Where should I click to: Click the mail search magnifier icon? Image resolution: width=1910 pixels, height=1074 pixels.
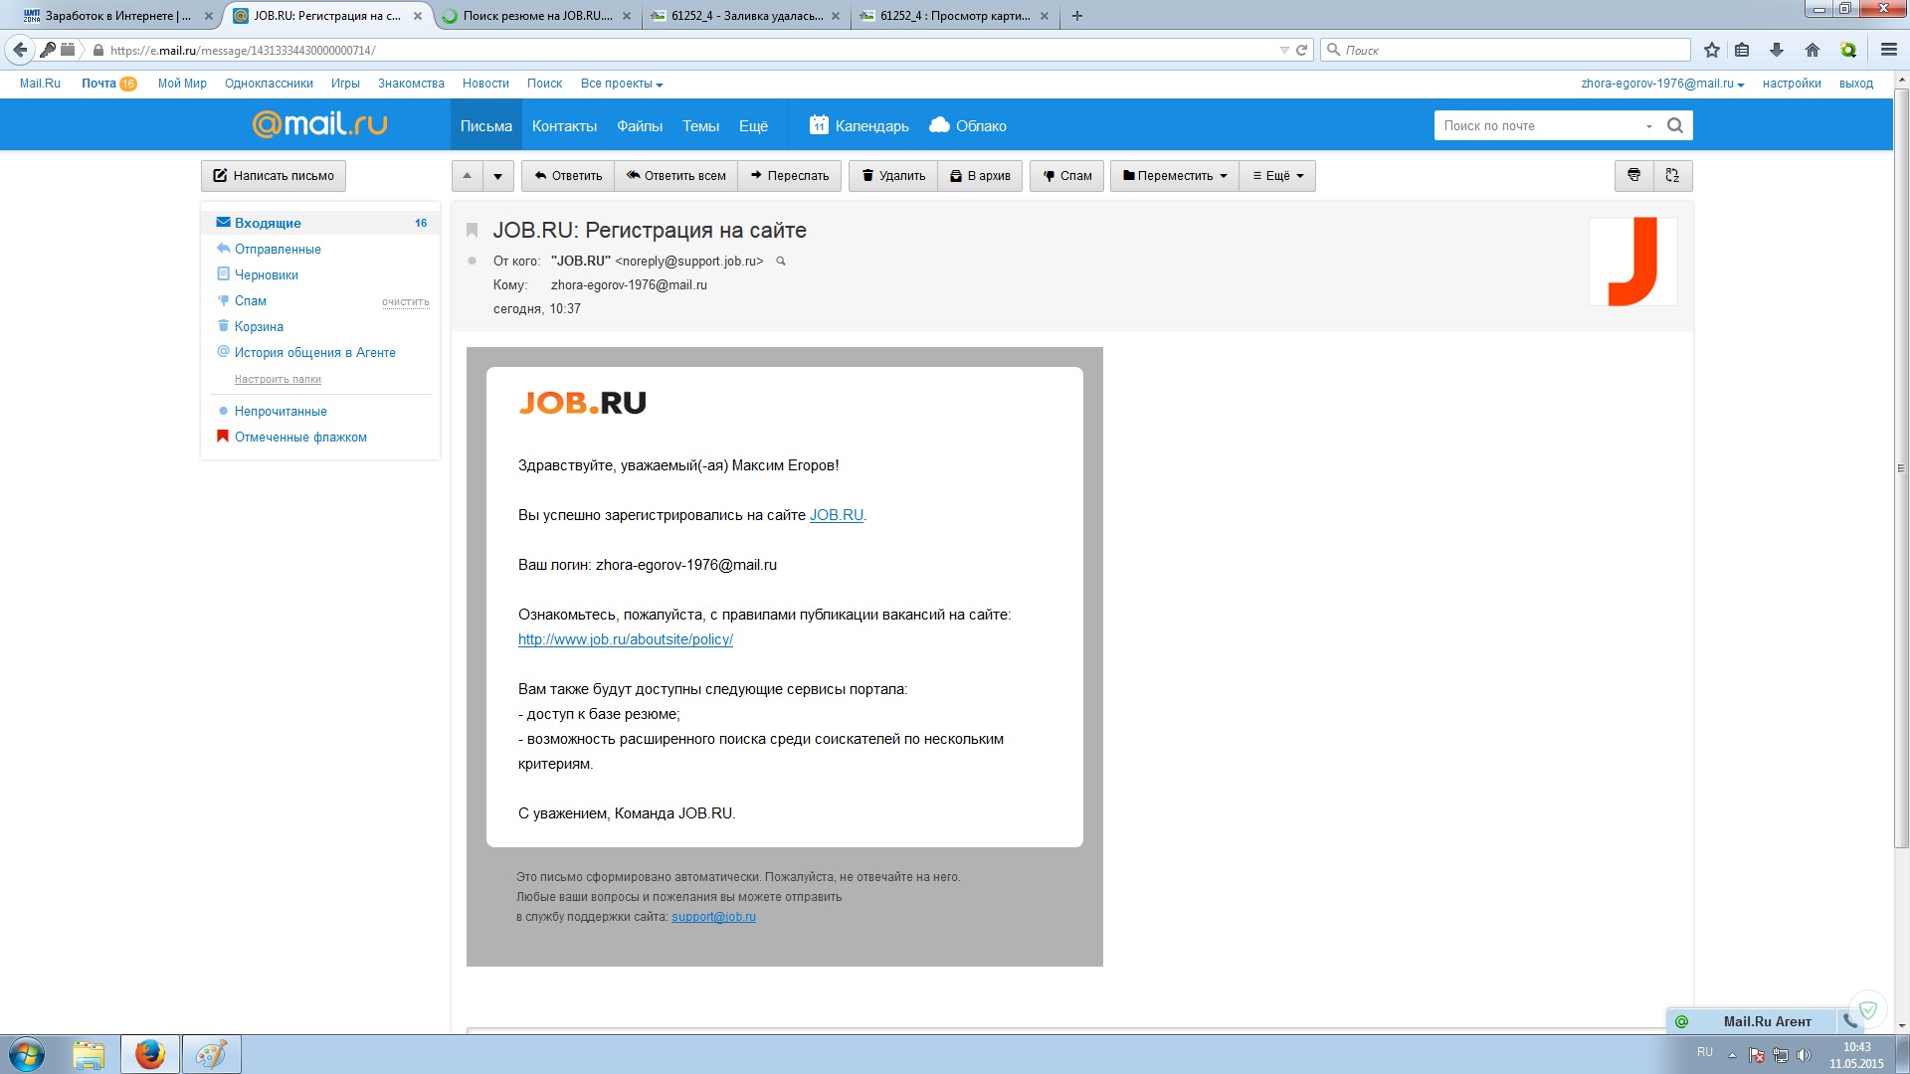point(1675,126)
